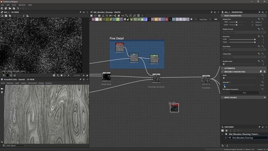268x151 pixels.
Task: Click the camera icon in graph toolbar
Action: [99, 16]
